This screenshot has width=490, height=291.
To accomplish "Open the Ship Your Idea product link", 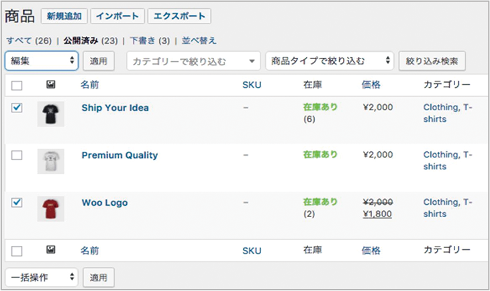I will (115, 108).
